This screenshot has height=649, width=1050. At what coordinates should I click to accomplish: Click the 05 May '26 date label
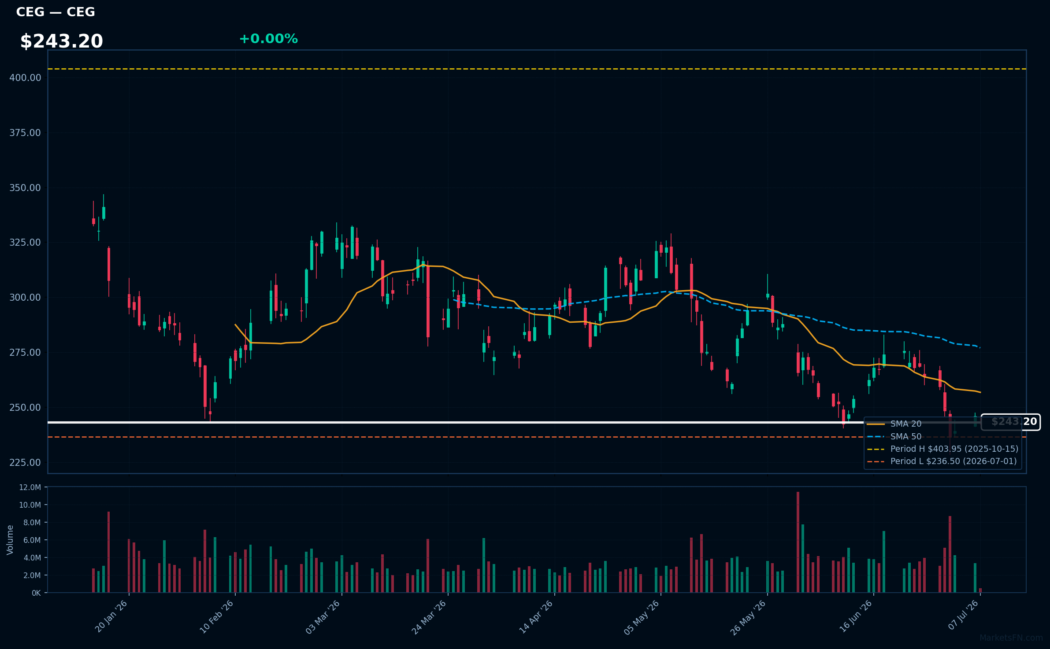(x=641, y=617)
